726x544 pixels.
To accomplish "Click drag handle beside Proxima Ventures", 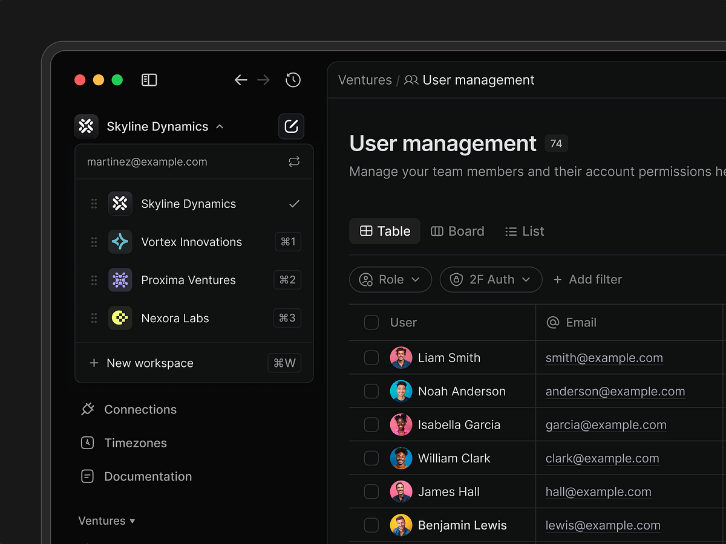I will (94, 280).
